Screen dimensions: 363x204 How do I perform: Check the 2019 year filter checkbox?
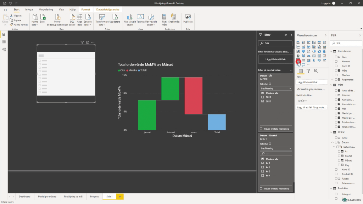pyautogui.click(x=262, y=97)
